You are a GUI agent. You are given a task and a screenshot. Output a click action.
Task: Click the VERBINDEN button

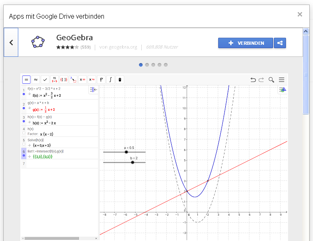(x=246, y=43)
